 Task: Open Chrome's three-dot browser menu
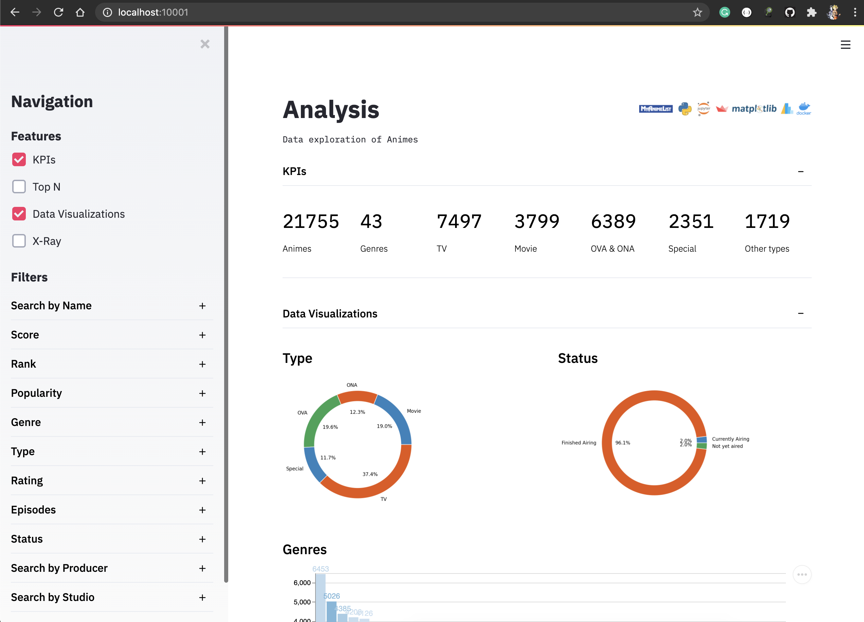854,12
